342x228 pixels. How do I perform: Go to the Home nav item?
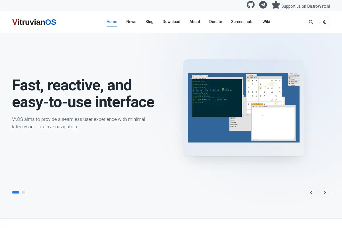(x=112, y=22)
